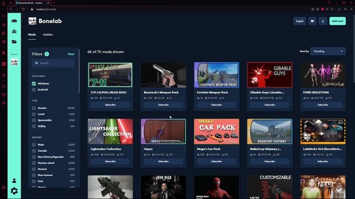Image resolution: width=355 pixels, height=199 pixels.
Task: Subscribe to FORD SKELETONS mod
Action: 323,105
